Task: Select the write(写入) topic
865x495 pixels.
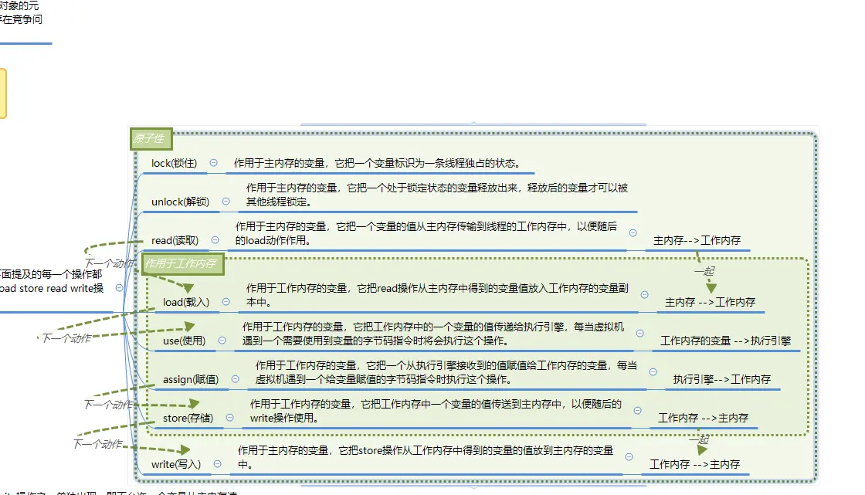Action: pyautogui.click(x=176, y=465)
